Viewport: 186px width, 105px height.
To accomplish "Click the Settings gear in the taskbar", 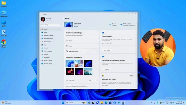I will coord(123,103).
